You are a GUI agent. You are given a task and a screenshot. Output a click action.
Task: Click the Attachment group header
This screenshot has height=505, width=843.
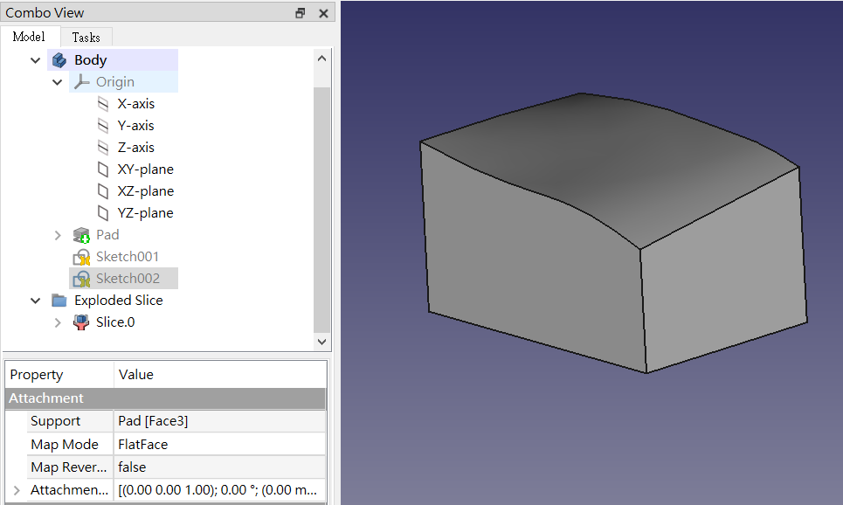(166, 398)
